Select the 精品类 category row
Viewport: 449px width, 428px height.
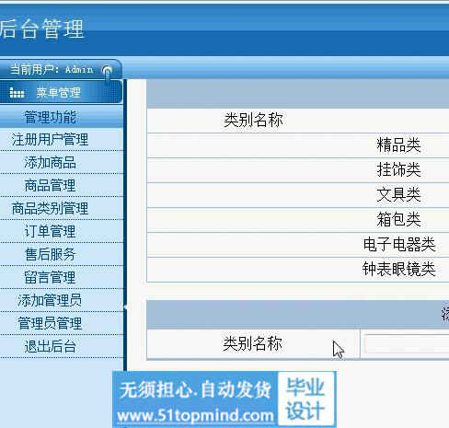[298, 145]
